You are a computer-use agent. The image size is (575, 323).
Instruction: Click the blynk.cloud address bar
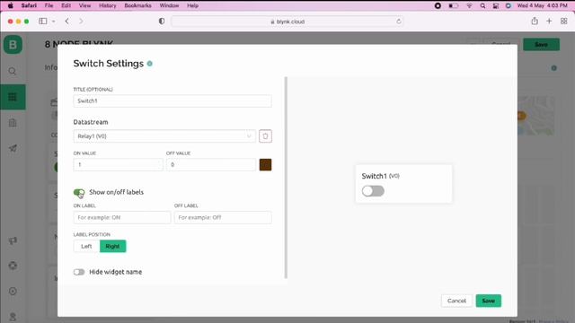tap(287, 22)
